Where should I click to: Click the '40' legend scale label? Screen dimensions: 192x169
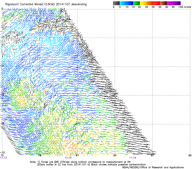coord(167,7)
